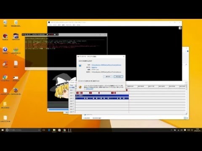
Task: Select the keyframed blue object on Layer 4
Action: click(102, 98)
